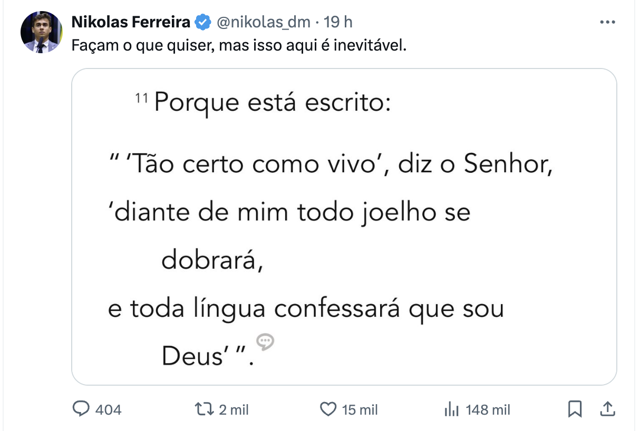
Task: Click the speech bubble icon inside the image
Action: pyautogui.click(x=265, y=342)
